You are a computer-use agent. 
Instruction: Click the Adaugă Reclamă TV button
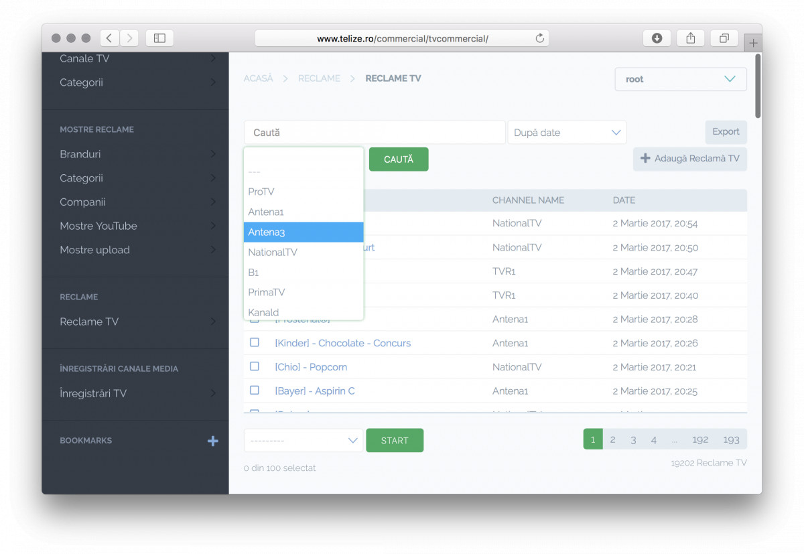point(689,159)
